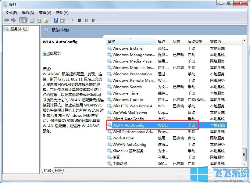250x183 pixels.
Task: Click the Back navigation arrow
Action: click(x=7, y=20)
